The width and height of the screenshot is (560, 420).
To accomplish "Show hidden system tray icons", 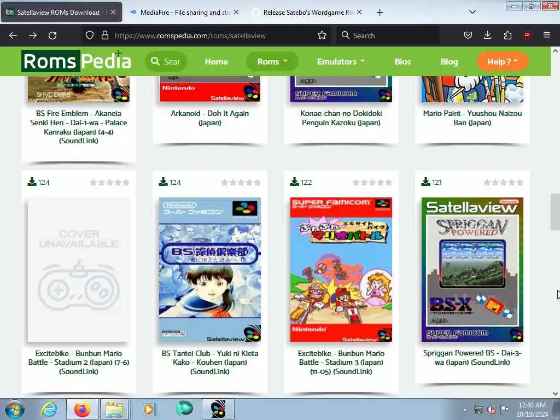I will (x=465, y=410).
